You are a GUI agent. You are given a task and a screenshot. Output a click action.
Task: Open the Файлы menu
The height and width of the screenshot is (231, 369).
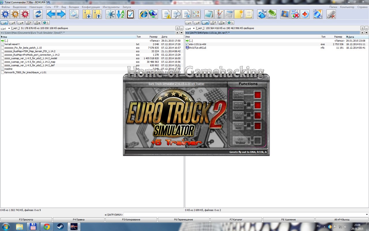point(6,7)
